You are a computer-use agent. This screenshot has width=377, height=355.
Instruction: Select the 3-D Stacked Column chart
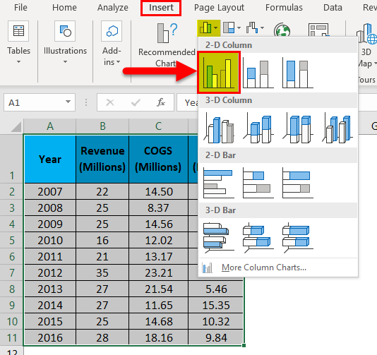click(258, 128)
